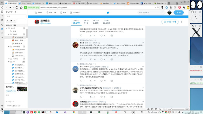The width and height of the screenshot is (203, 114).
Task: Click the Twitter search magnifier icon
Action: [x=163, y=13]
